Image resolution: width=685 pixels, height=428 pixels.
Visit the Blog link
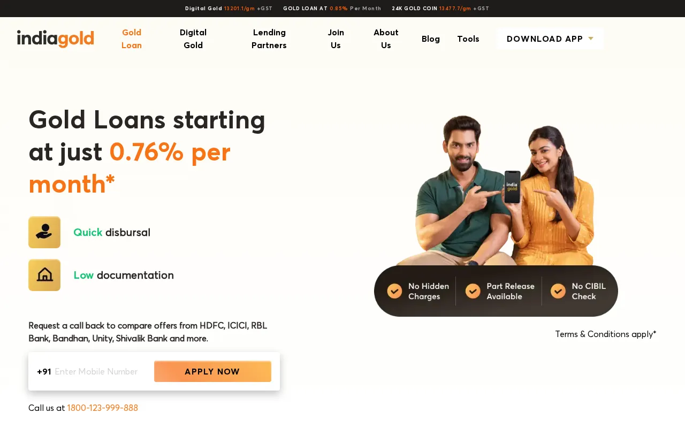point(431,39)
